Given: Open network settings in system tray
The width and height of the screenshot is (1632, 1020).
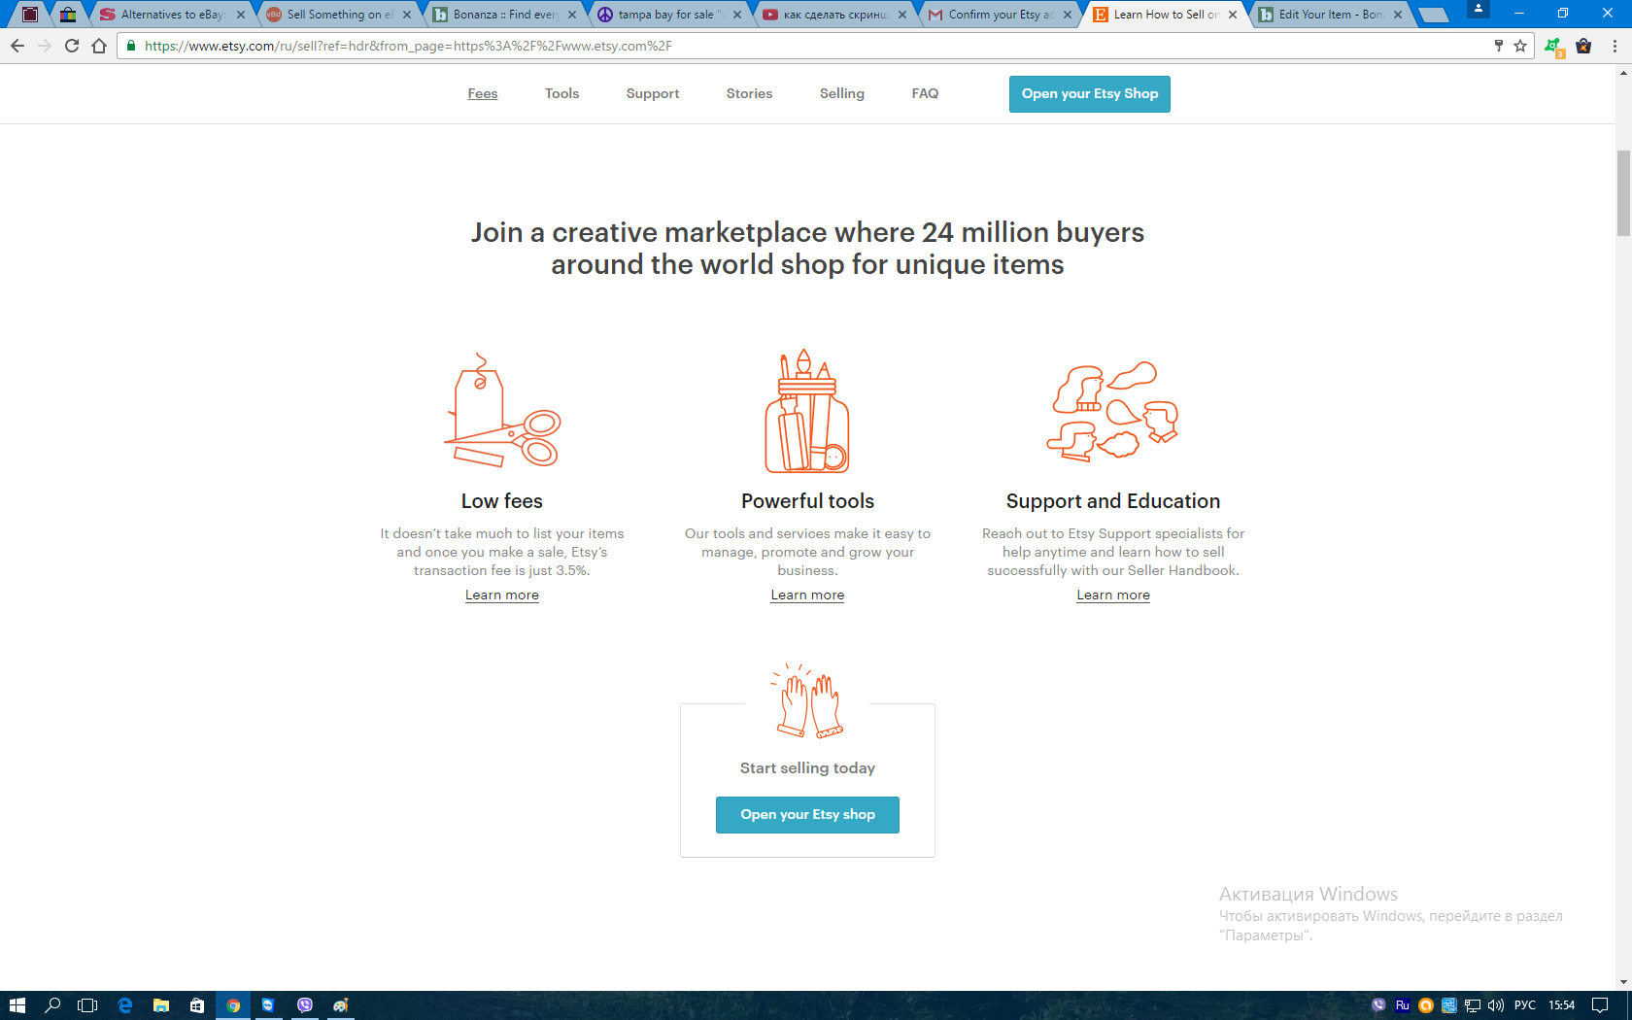Looking at the screenshot, I should tap(1473, 1005).
